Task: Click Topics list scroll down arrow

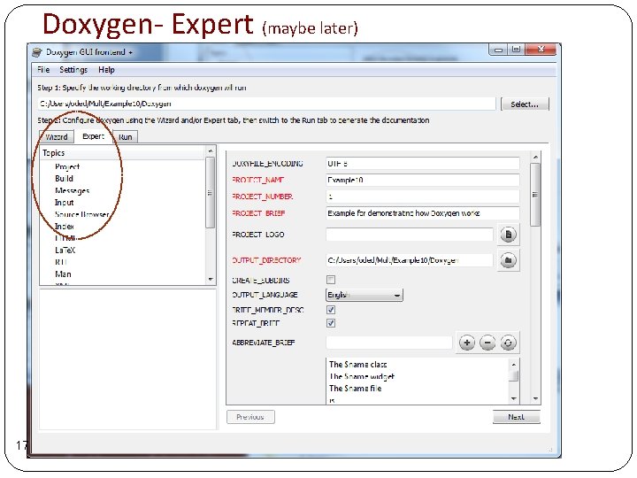Action: tap(211, 279)
